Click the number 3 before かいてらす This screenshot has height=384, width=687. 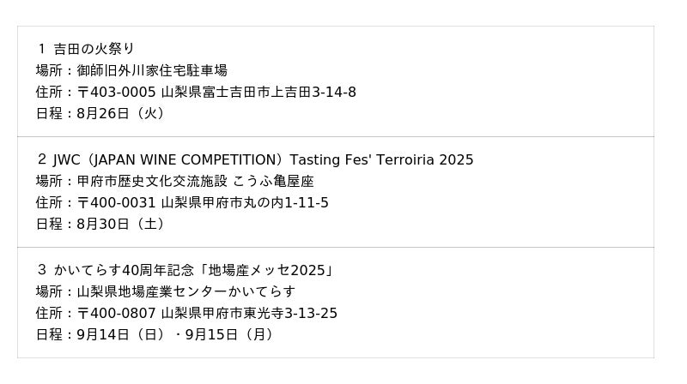(x=41, y=271)
